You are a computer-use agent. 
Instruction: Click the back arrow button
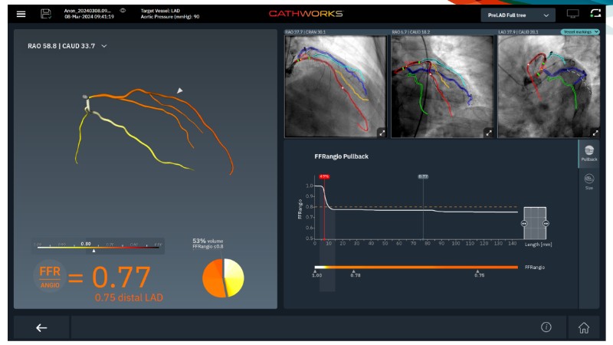(x=41, y=327)
